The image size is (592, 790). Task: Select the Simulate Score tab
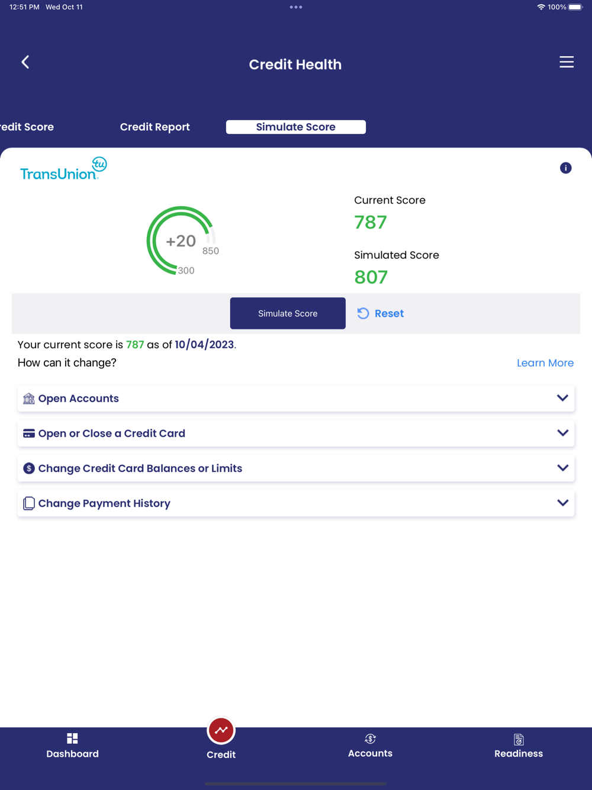[x=296, y=127]
